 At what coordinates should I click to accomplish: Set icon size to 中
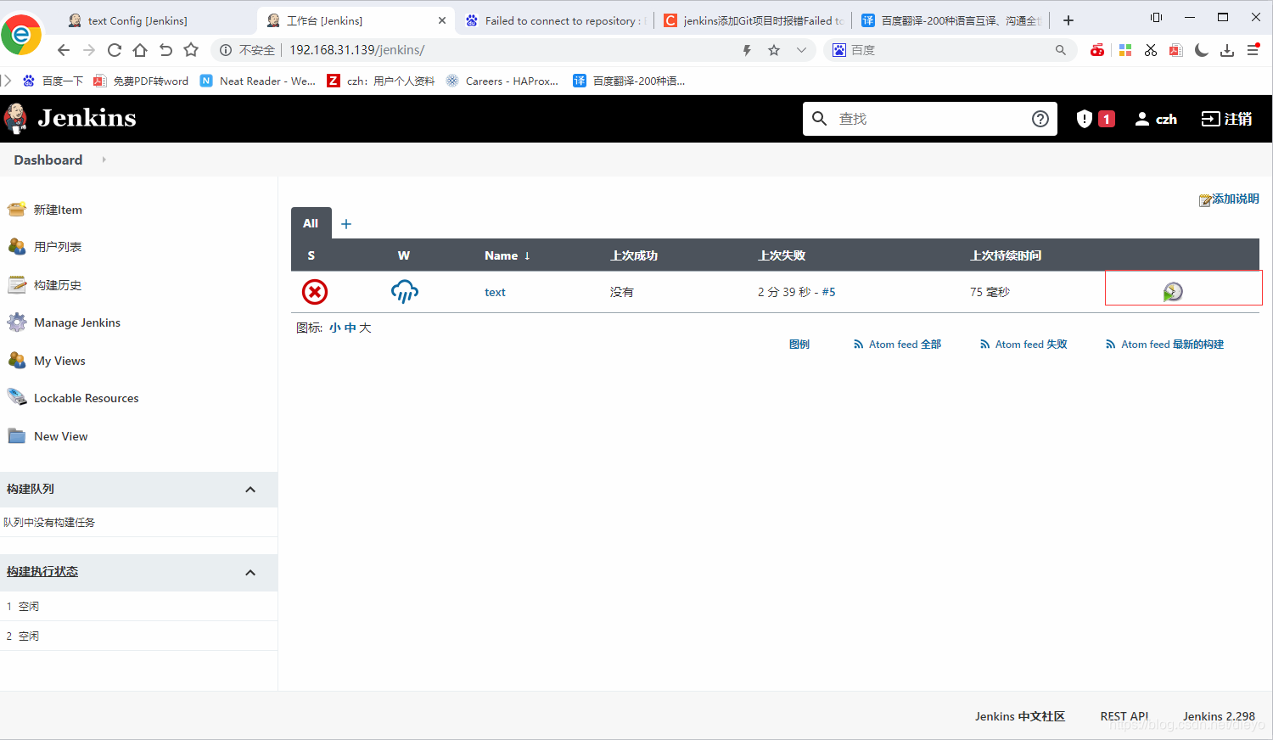coord(350,328)
